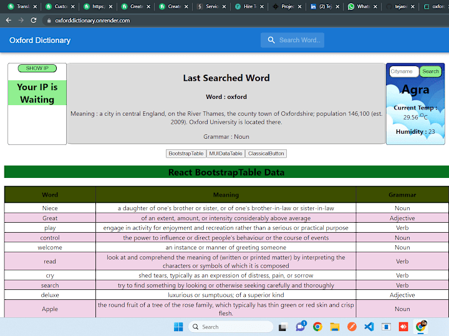
Task: Click the browser address bar URL
Action: 92,21
